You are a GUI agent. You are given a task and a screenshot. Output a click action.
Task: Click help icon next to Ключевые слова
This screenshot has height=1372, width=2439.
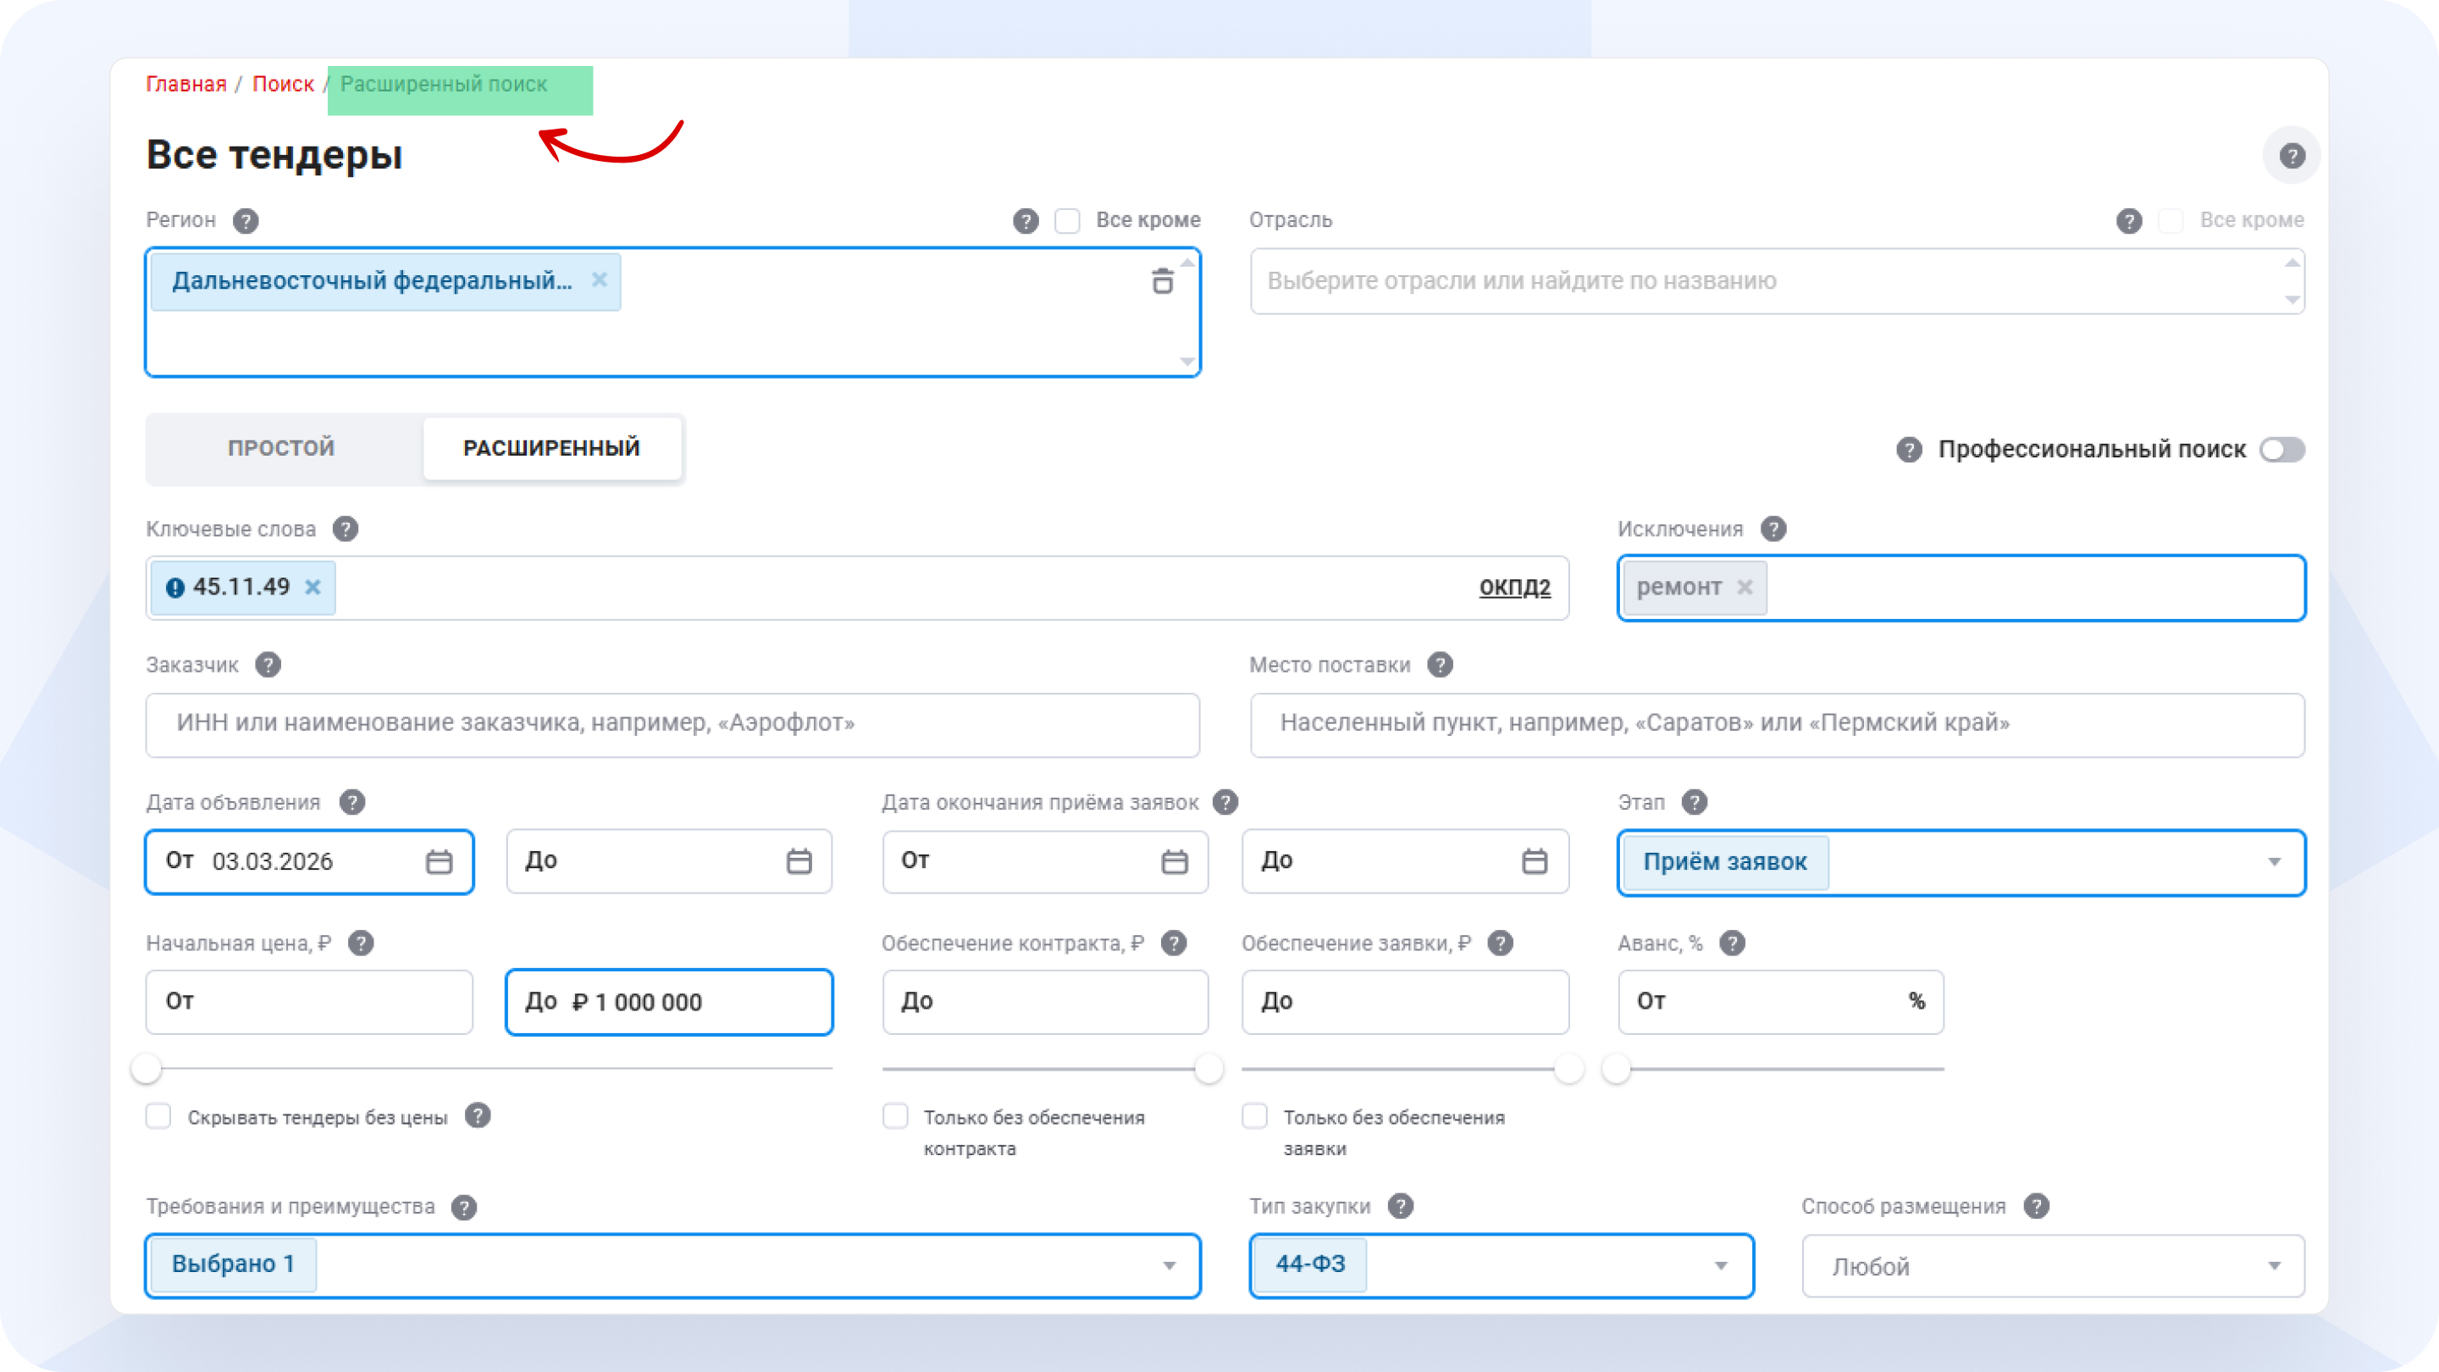click(x=346, y=529)
